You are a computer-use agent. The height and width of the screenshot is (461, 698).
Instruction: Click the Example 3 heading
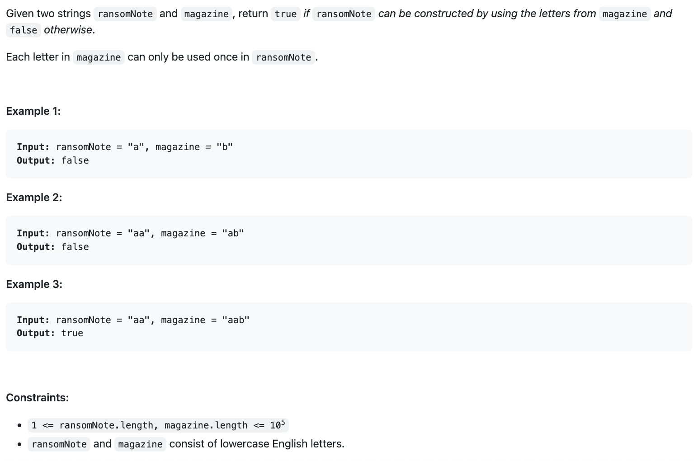(x=34, y=284)
